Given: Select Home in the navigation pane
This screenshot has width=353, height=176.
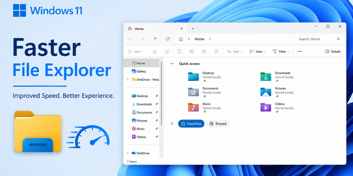Looking at the screenshot, I should (141, 63).
